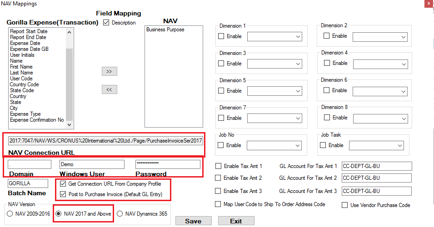Check Enable Tax Amt 3
The height and width of the screenshot is (227, 434).
[218, 191]
